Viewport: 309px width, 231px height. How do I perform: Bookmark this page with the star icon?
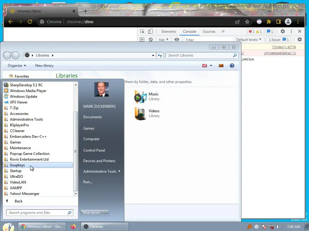247,22
